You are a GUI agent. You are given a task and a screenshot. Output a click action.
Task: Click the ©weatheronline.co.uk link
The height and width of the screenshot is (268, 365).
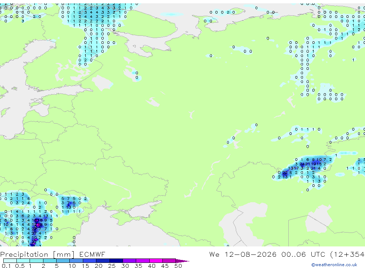[x=334, y=265]
